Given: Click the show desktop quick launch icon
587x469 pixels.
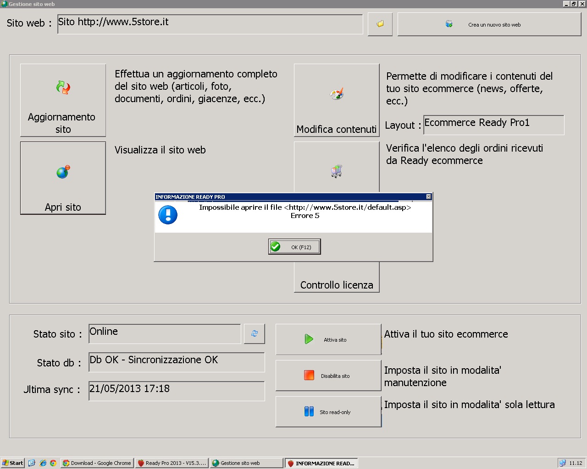Looking at the screenshot, I should click(x=32, y=463).
